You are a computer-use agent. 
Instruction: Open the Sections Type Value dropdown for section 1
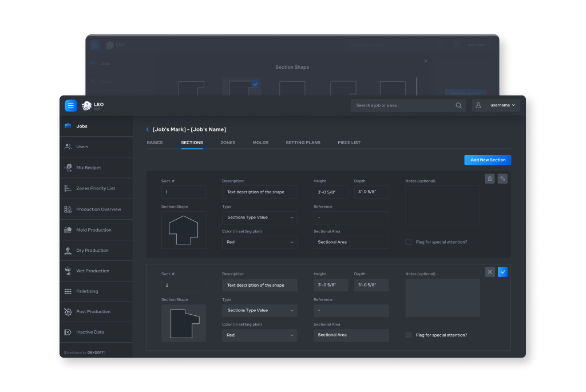(260, 217)
